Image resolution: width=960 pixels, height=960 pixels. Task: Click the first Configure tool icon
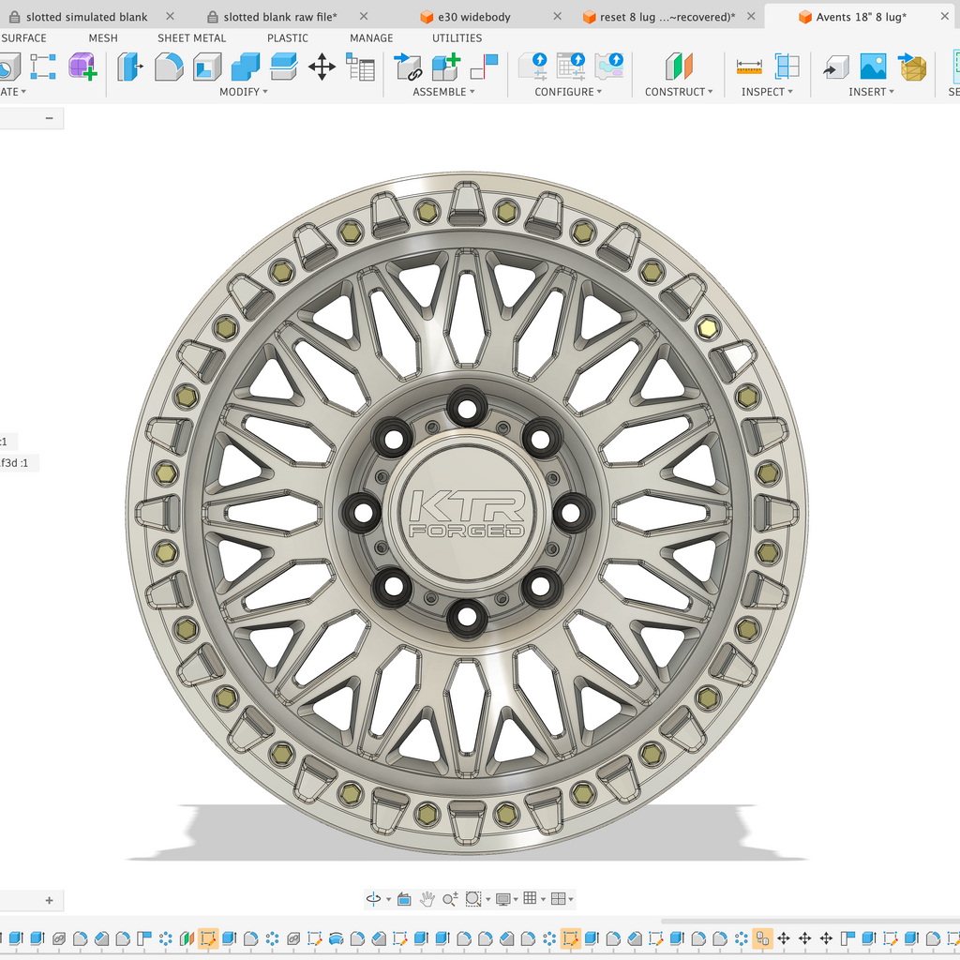(x=532, y=67)
